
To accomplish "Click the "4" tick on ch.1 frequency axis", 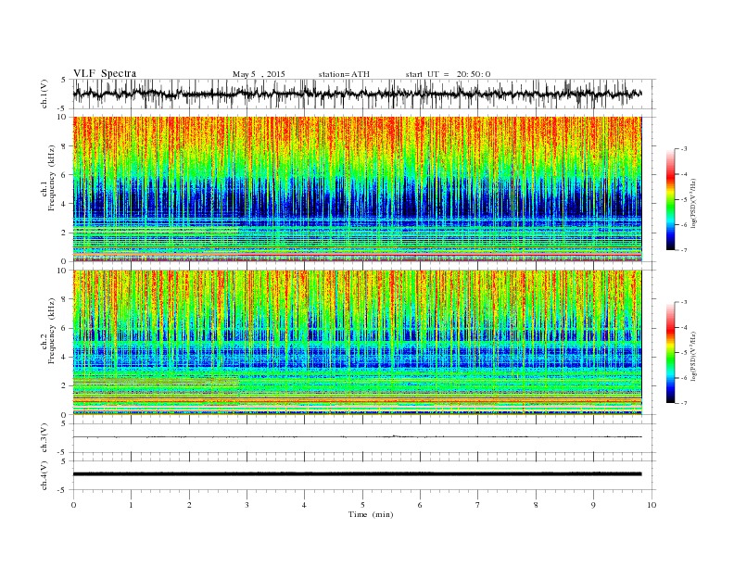I will [x=65, y=204].
